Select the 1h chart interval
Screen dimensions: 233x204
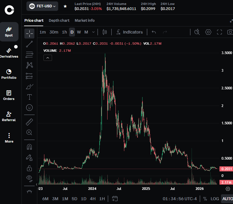tap(64, 32)
